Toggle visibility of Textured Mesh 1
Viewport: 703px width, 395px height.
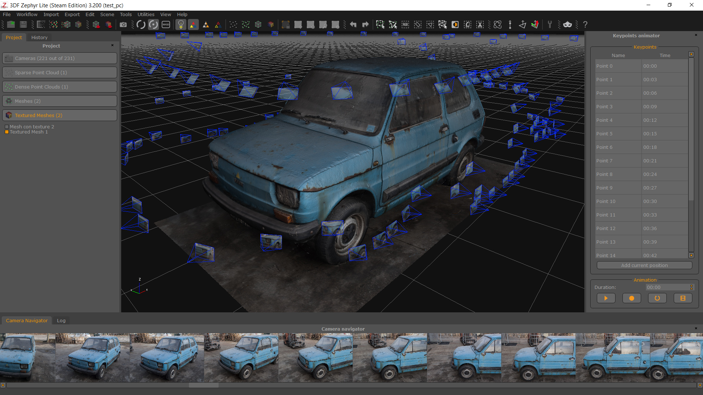(x=7, y=132)
